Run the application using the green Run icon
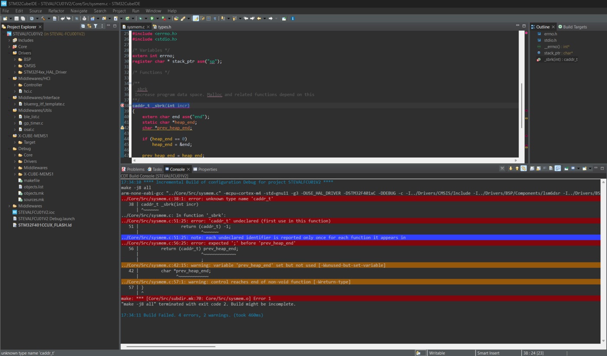 pyautogui.click(x=153, y=19)
